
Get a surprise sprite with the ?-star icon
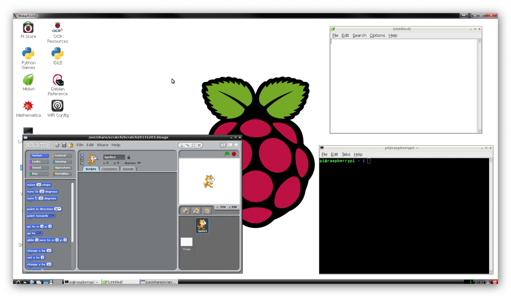click(206, 210)
